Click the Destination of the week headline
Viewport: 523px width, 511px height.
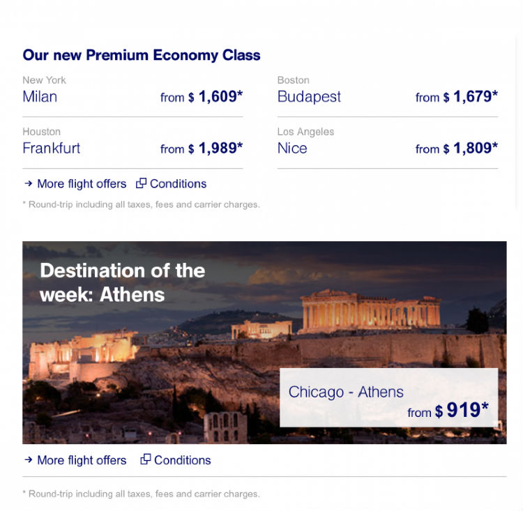[123, 282]
